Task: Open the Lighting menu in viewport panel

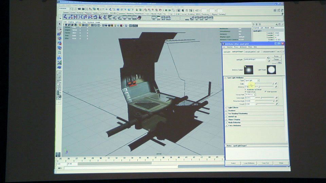Action: tap(79, 22)
